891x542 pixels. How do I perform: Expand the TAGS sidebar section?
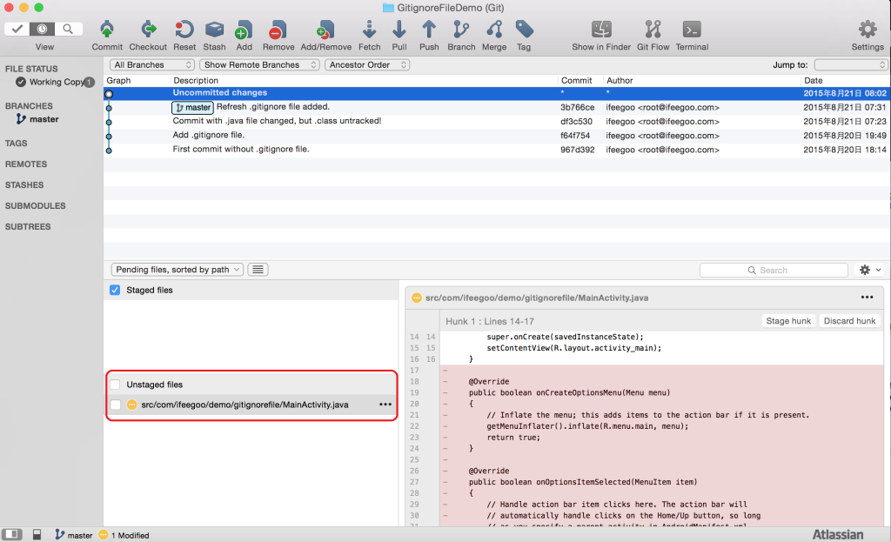(16, 144)
